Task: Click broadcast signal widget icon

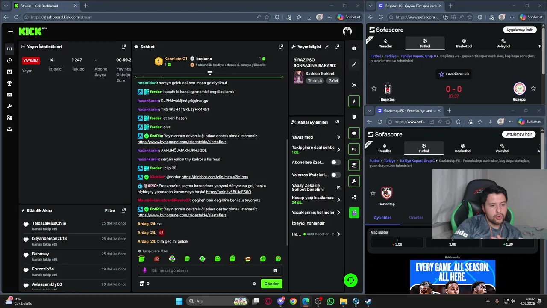Action: (x=354, y=149)
